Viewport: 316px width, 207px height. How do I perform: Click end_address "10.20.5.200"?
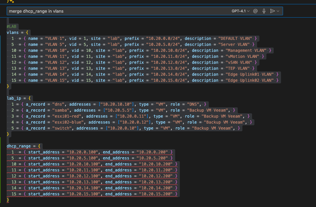coord(152,158)
